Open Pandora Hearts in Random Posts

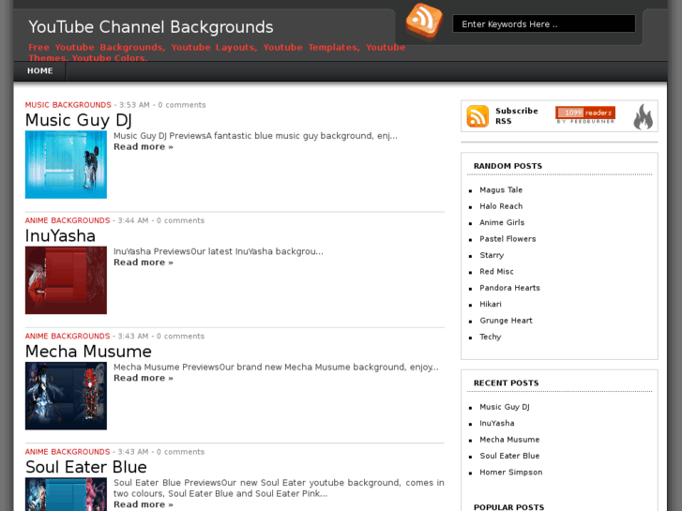tap(509, 288)
